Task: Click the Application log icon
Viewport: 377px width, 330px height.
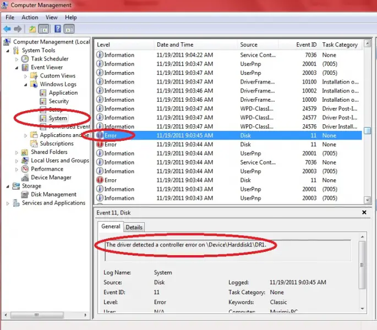Action: [43, 93]
